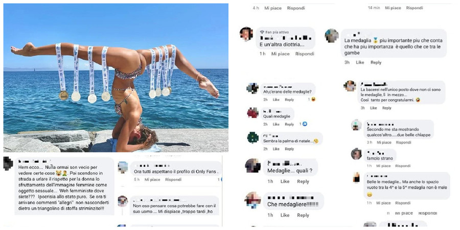The width and height of the screenshot is (460, 230).
Task: Open avatar of "E un'altra diottria" commenter
Action: (246, 34)
